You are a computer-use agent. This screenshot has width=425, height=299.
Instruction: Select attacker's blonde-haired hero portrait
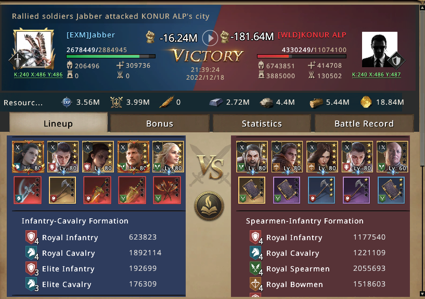pyautogui.click(x=168, y=157)
